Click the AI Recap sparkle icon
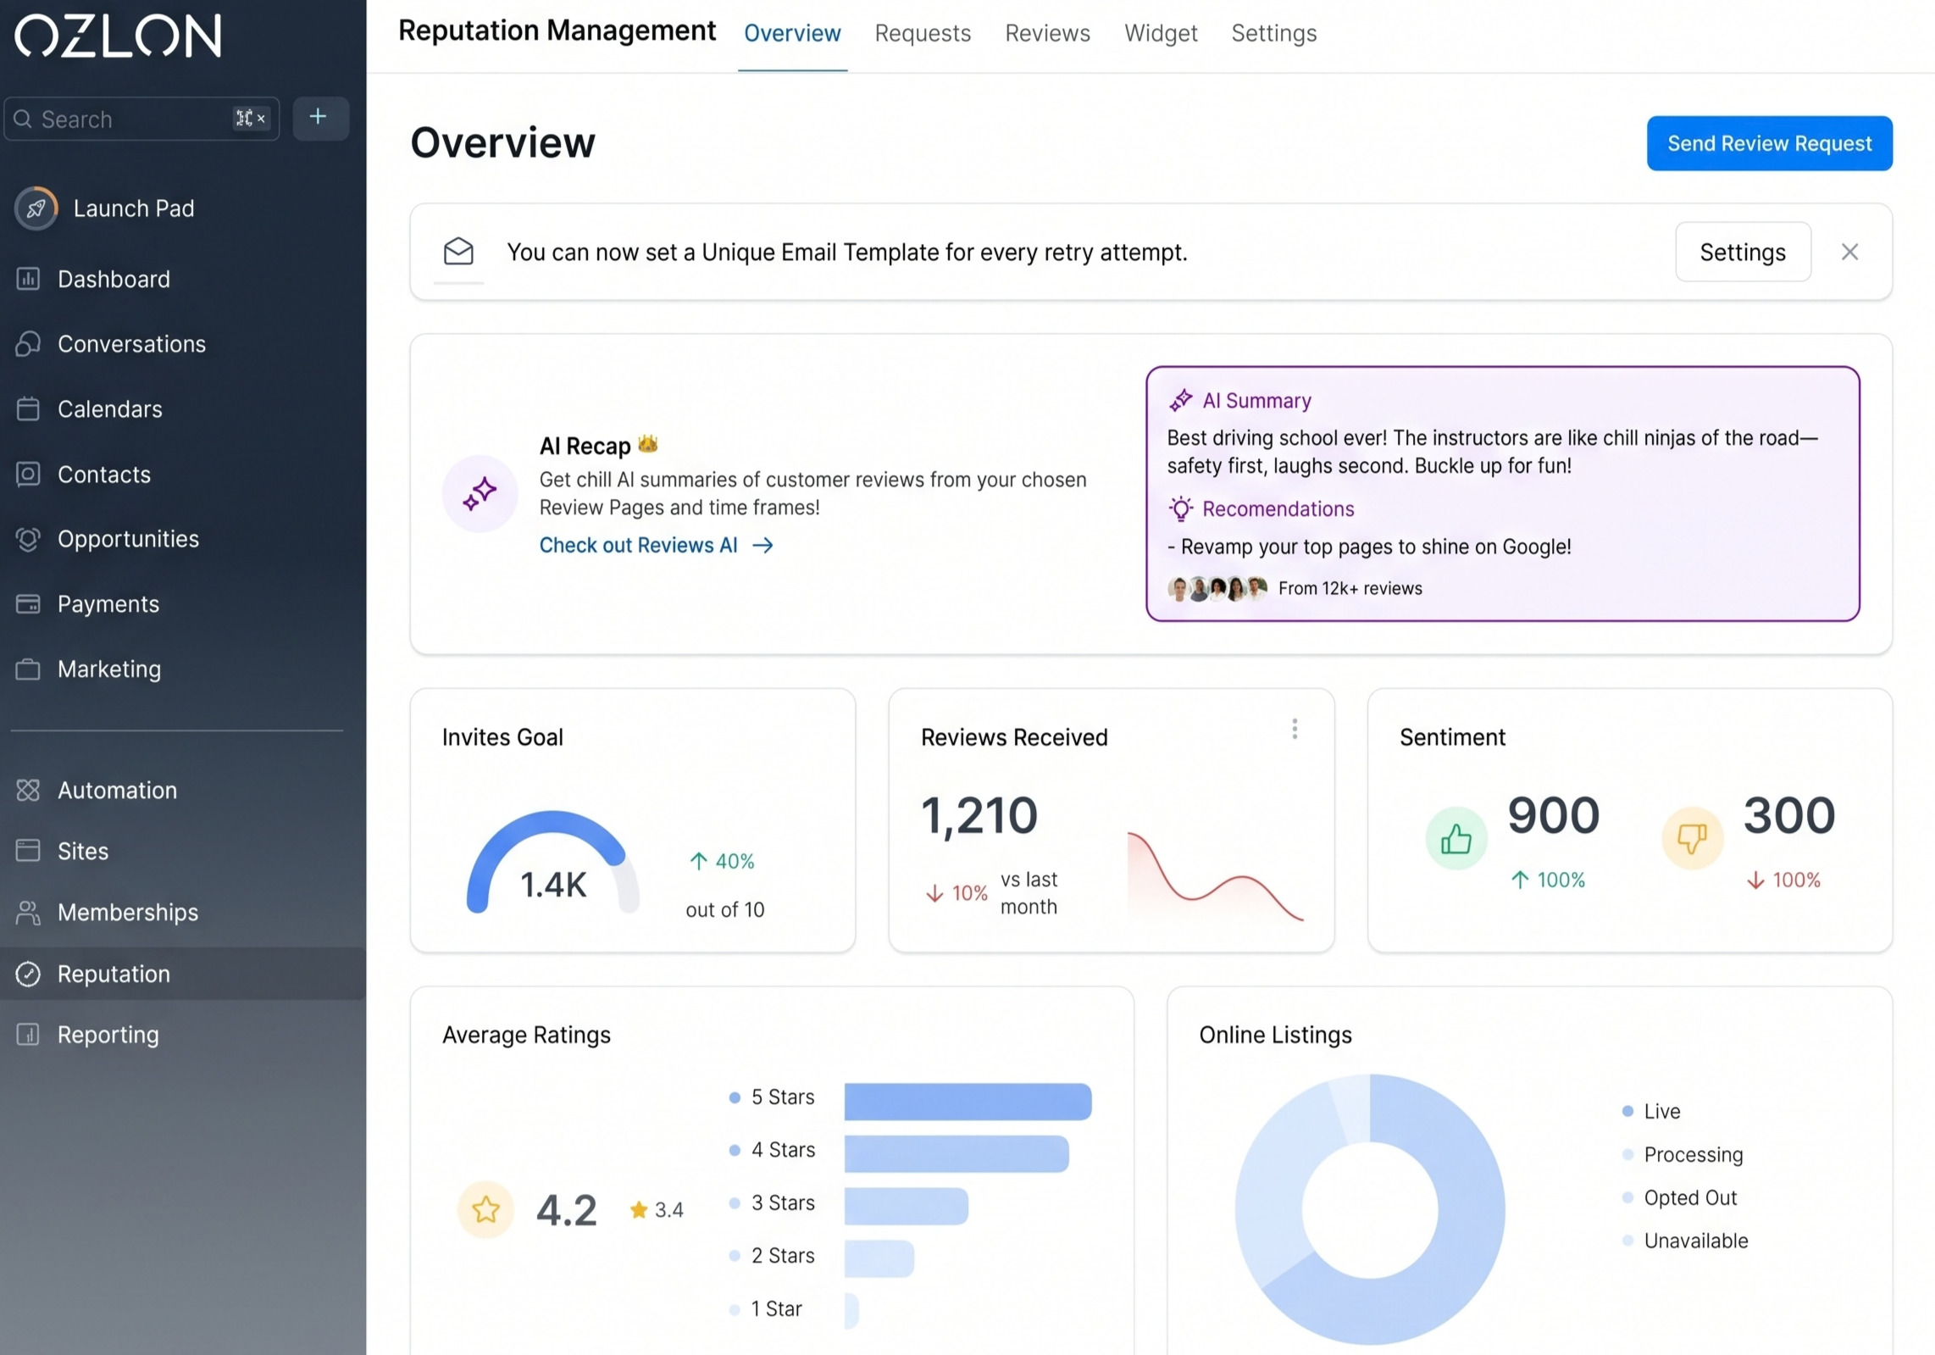Viewport: 1935px width, 1355px height. pos(480,493)
